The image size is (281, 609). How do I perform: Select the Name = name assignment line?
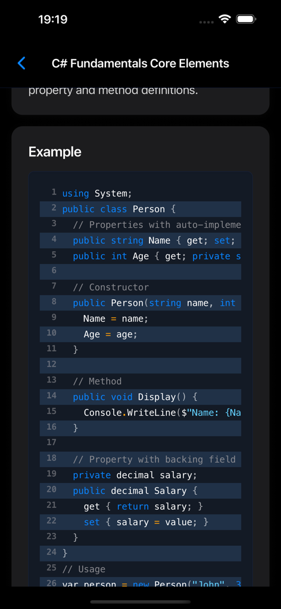click(140, 319)
